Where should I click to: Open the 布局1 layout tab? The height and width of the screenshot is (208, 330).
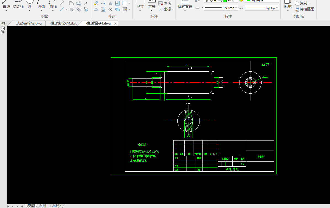43,206
